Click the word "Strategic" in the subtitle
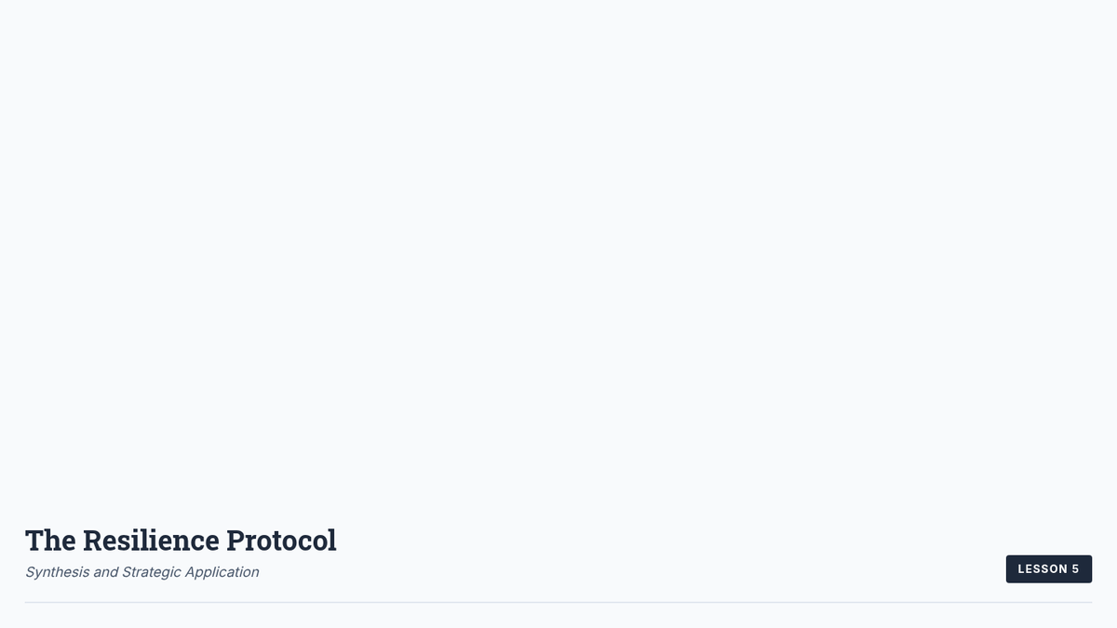 [x=152, y=572]
